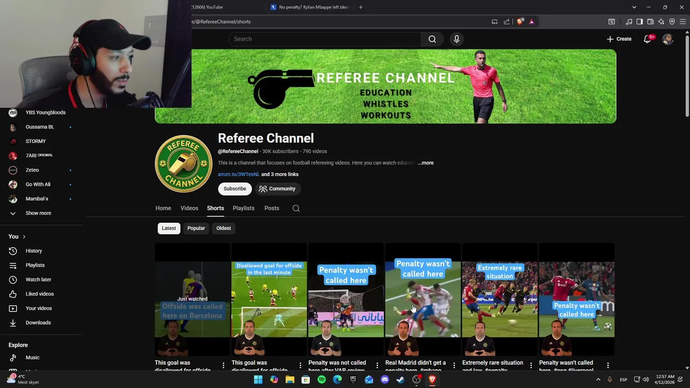The image size is (690, 388).
Task: Expand the channel description with ...more
Action: 425,163
